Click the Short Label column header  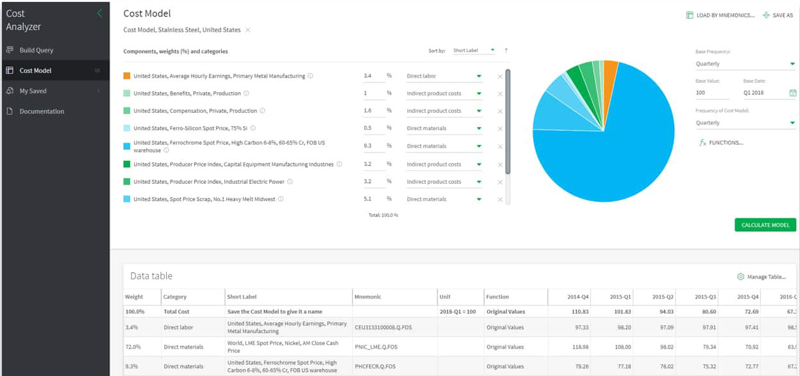coord(288,297)
